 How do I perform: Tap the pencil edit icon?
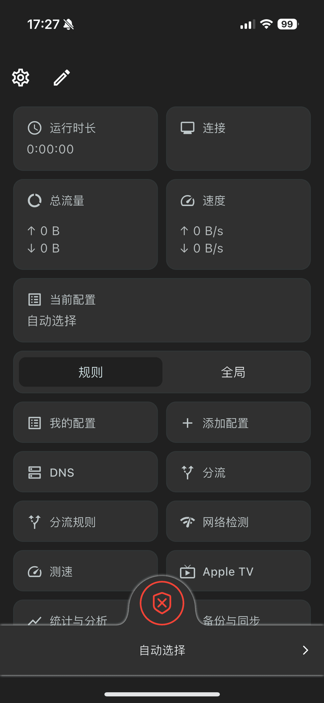(62, 78)
